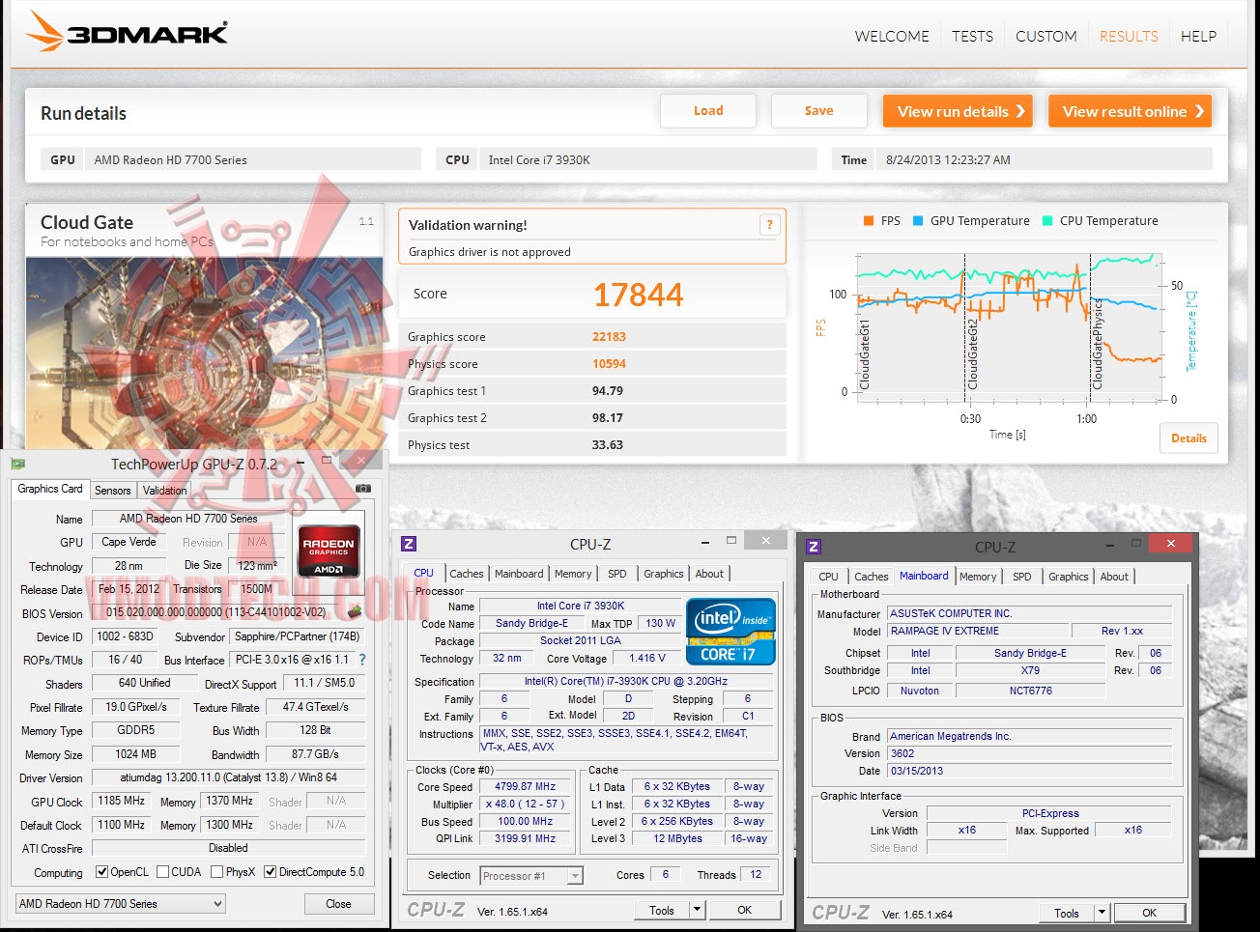Click the Driver Version field in GPU-Z

228,777
